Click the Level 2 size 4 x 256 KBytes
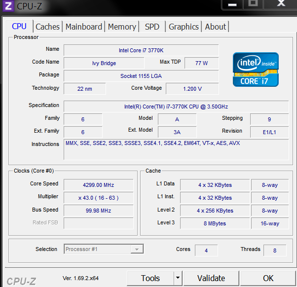 coord(215,211)
